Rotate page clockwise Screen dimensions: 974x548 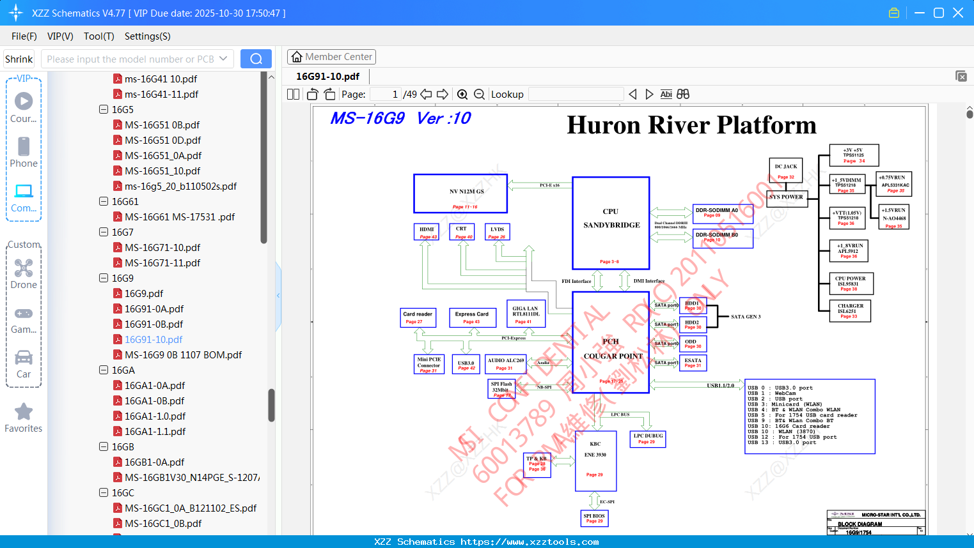(329, 94)
